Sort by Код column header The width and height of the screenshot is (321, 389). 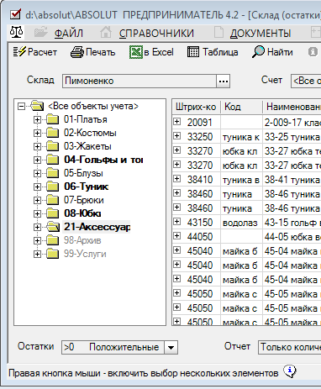(x=241, y=107)
